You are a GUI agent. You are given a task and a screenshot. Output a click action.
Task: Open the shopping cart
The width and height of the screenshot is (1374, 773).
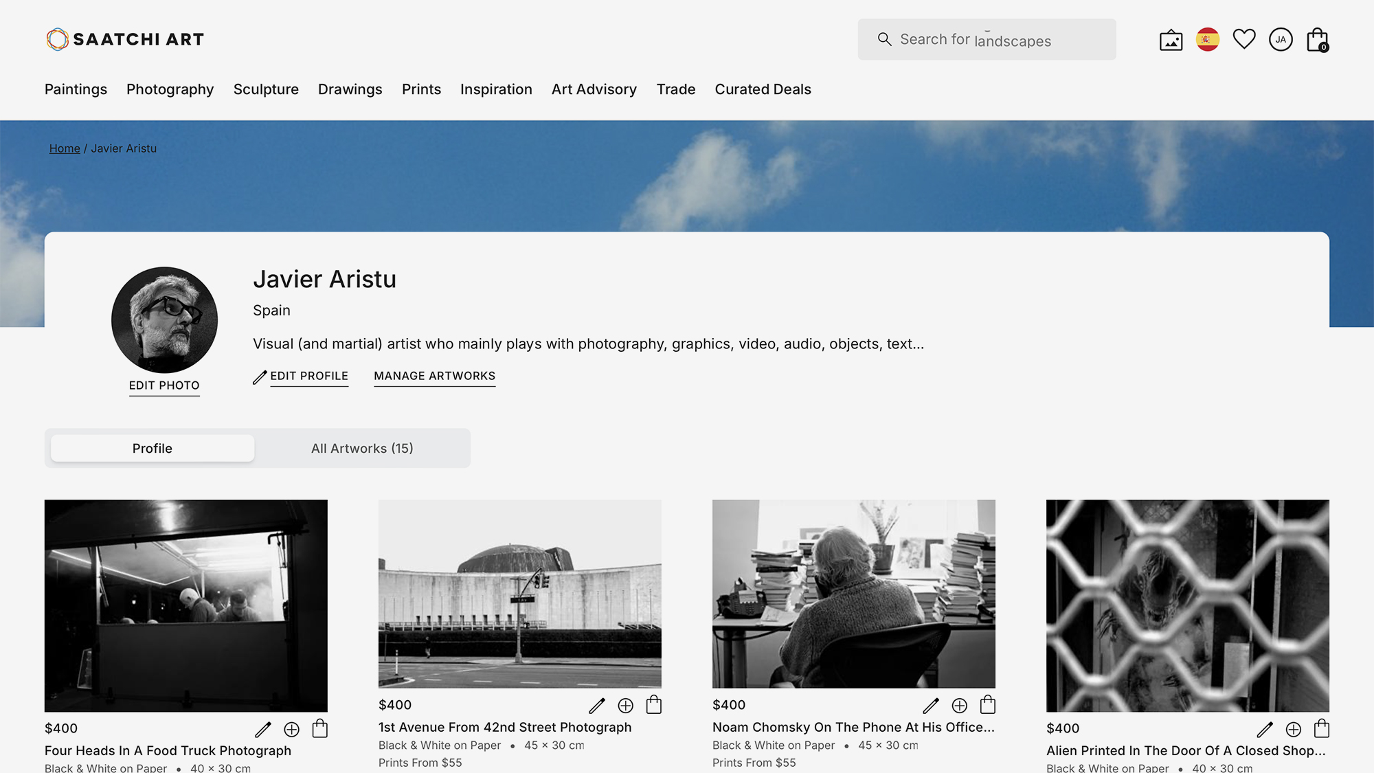pyautogui.click(x=1317, y=39)
